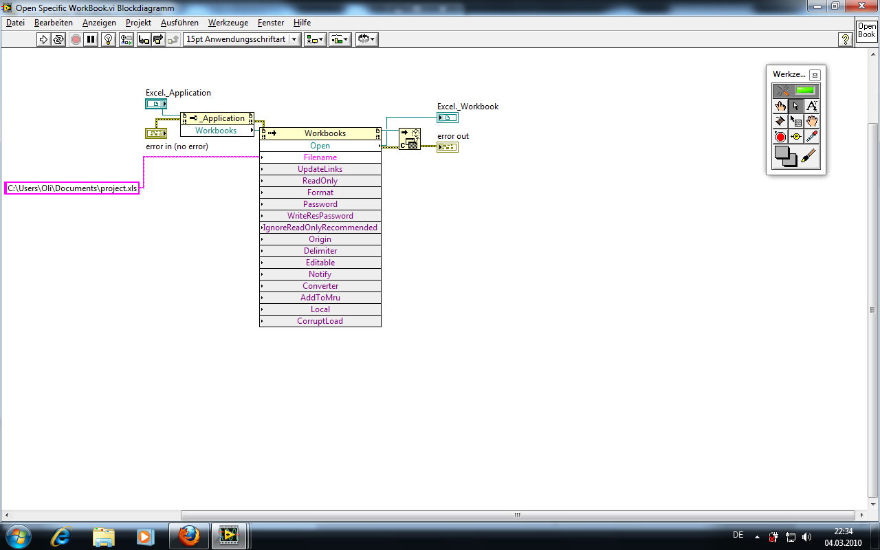This screenshot has height=550, width=880.
Task: Click the Open Book VI icon pane
Action: tap(866, 31)
